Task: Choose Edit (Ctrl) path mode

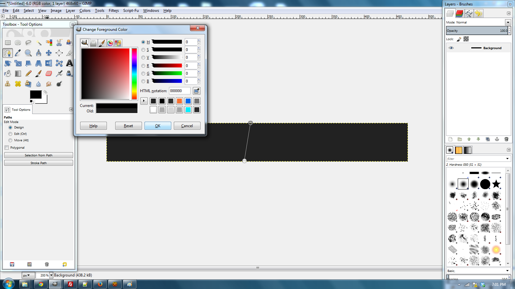Action: click(x=10, y=134)
